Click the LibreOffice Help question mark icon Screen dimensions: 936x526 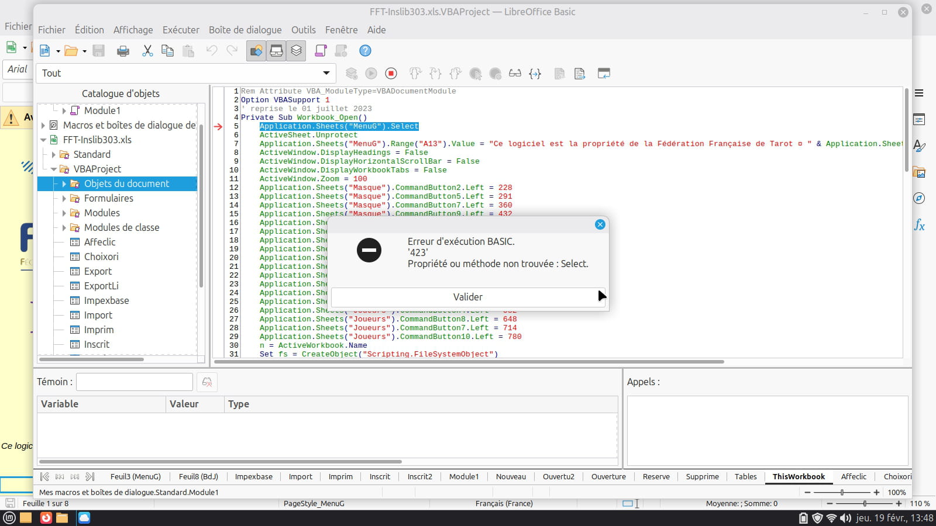[x=365, y=51]
